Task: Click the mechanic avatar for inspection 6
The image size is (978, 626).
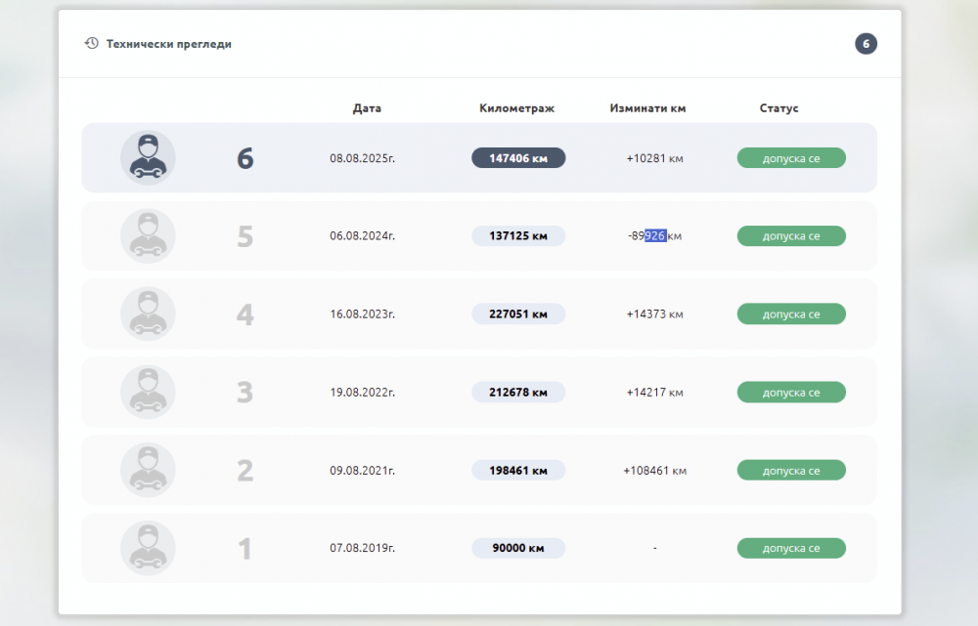Action: pyautogui.click(x=148, y=158)
